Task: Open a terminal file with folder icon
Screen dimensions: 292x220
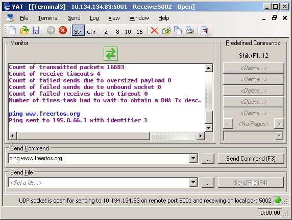Action: tap(25, 30)
